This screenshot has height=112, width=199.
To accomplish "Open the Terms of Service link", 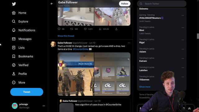I will point(146,95).
